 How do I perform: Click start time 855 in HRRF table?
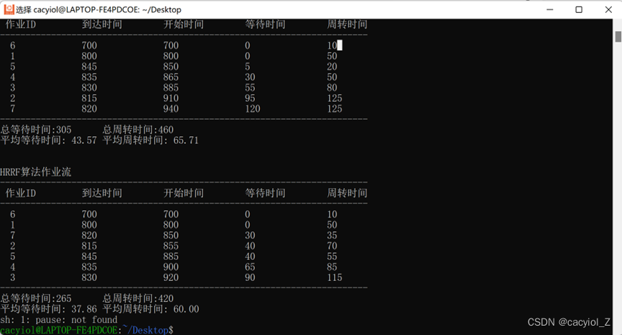point(171,246)
